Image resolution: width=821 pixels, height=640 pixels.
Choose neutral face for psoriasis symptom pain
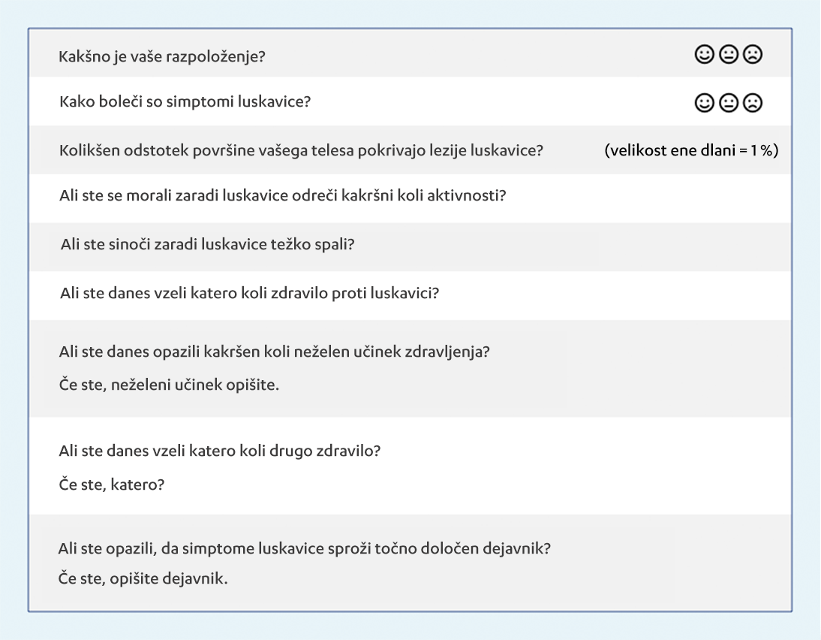[729, 104]
